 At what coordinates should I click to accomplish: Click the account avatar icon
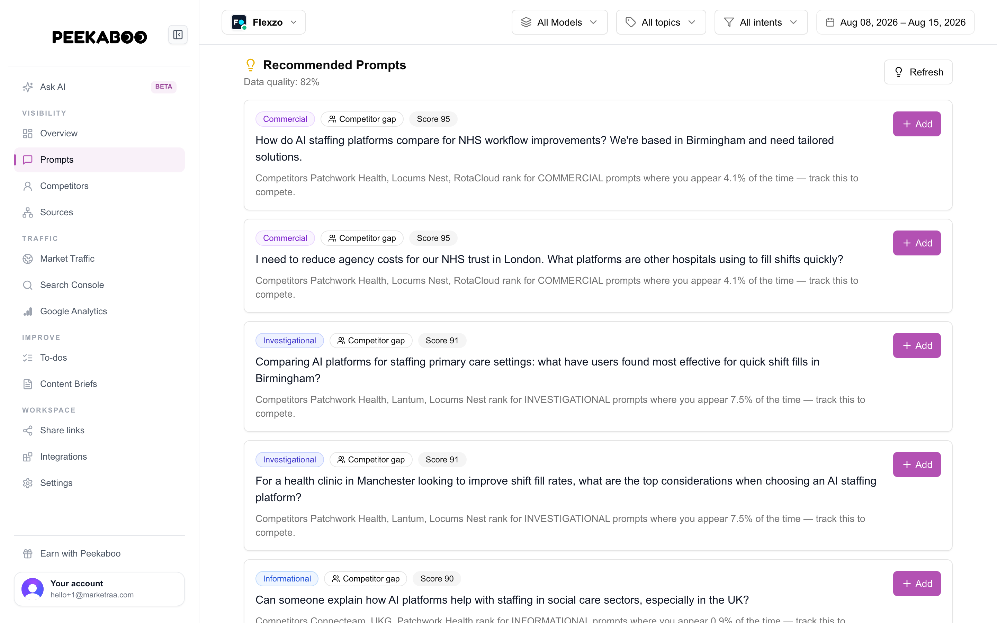click(x=33, y=589)
